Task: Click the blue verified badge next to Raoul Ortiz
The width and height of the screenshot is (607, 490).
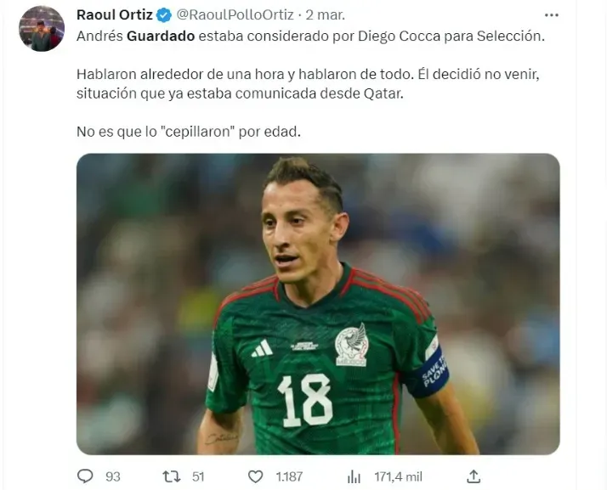Action: click(164, 15)
